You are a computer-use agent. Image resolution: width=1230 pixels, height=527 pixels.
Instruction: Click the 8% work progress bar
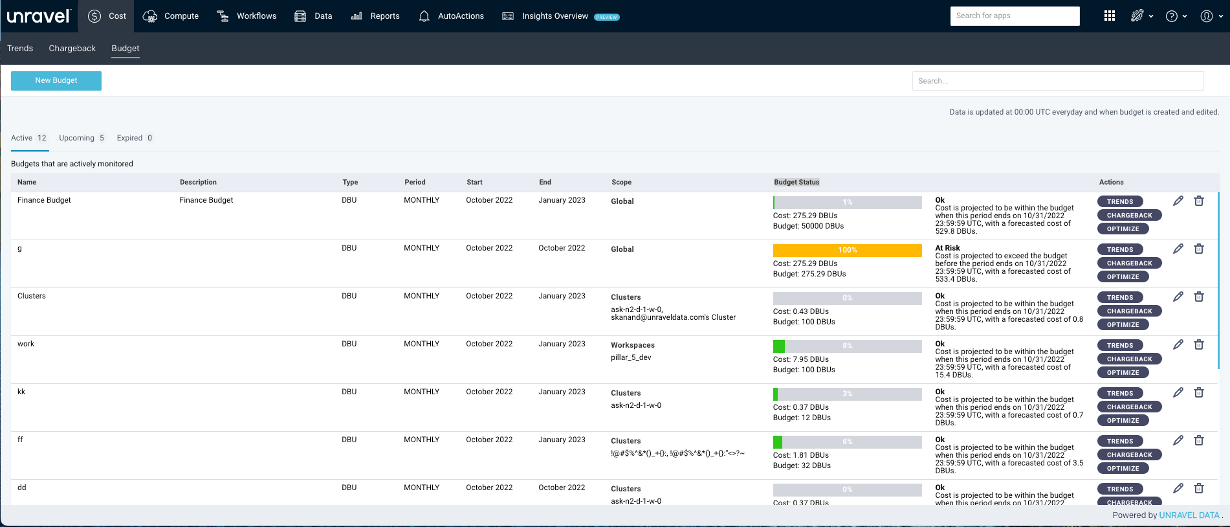coord(848,346)
